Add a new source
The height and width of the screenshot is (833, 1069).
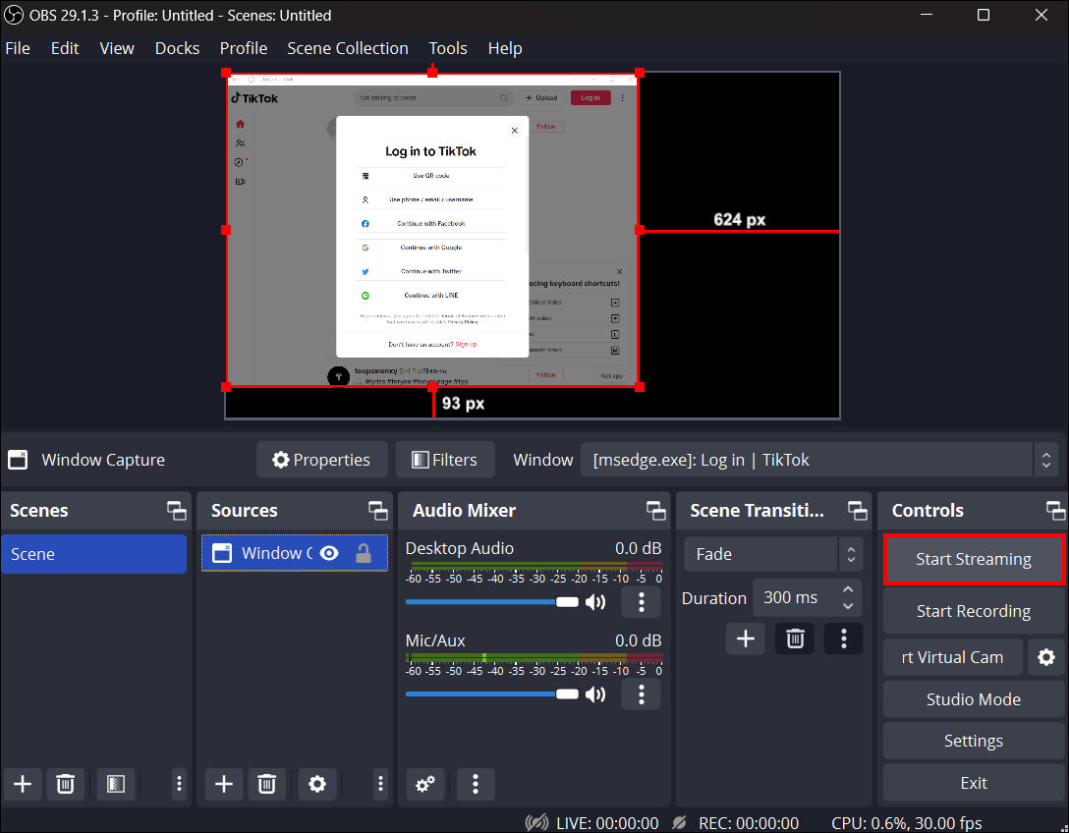[223, 784]
